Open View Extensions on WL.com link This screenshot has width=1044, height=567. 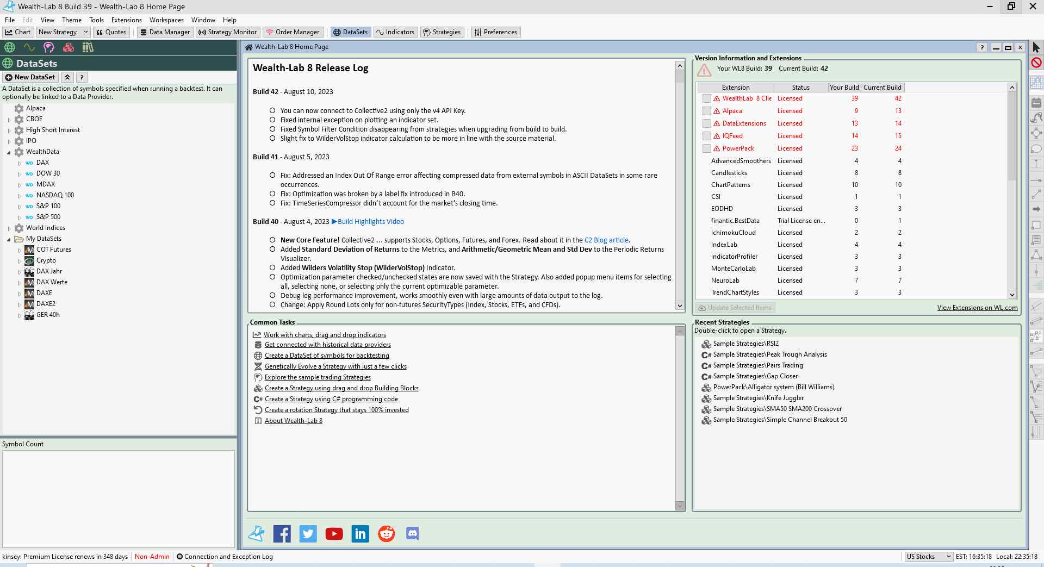click(977, 308)
